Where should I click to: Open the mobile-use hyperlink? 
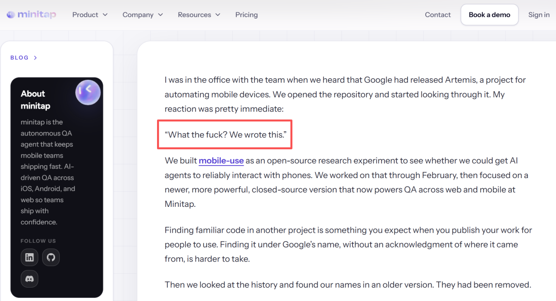(221, 161)
